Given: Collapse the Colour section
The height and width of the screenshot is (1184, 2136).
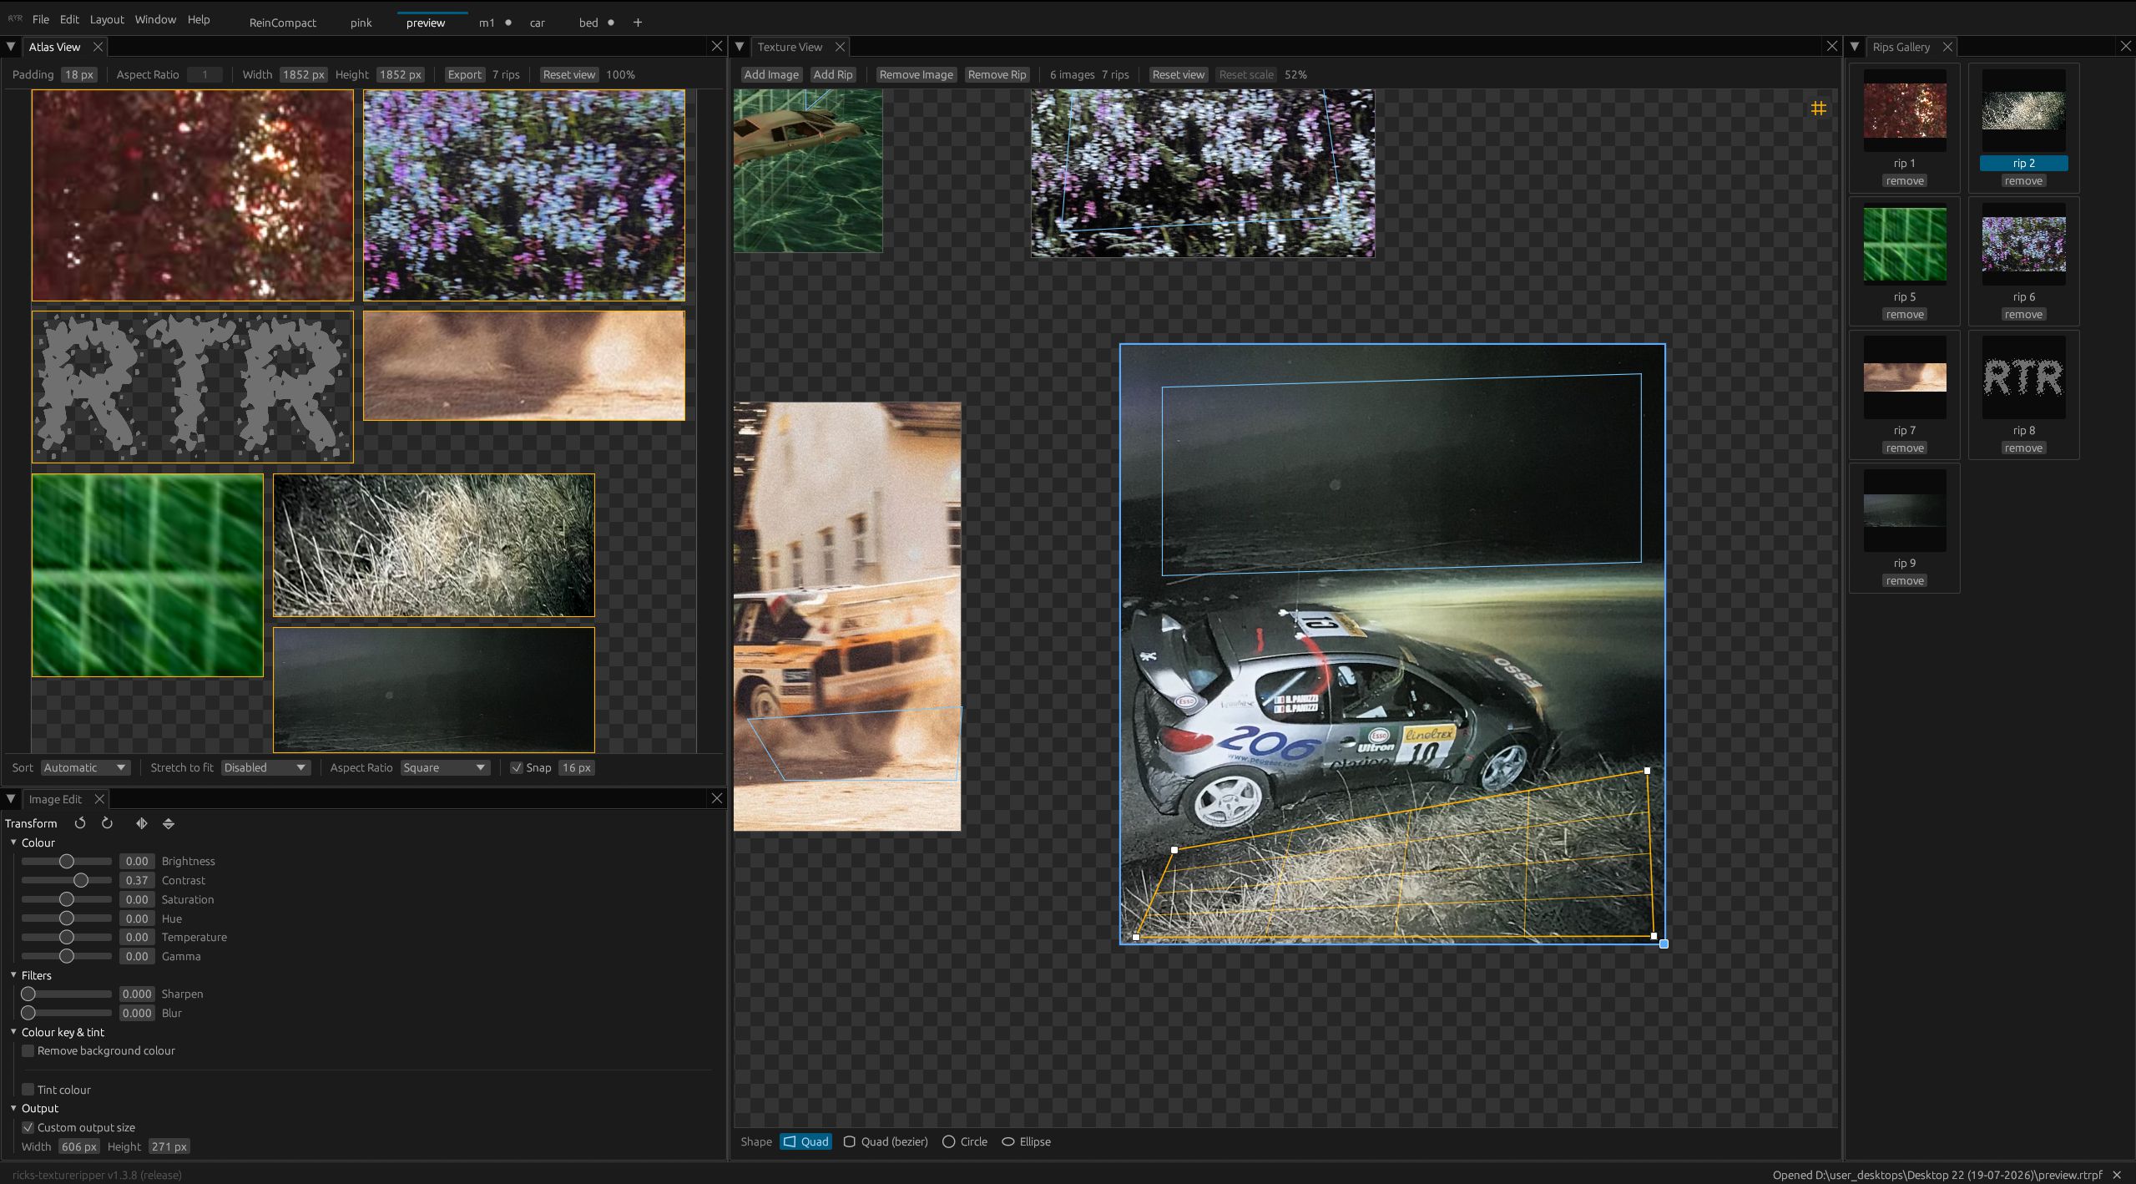Looking at the screenshot, I should 13,842.
